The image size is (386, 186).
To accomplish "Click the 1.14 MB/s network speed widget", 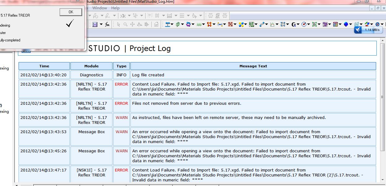I will (x=369, y=30).
